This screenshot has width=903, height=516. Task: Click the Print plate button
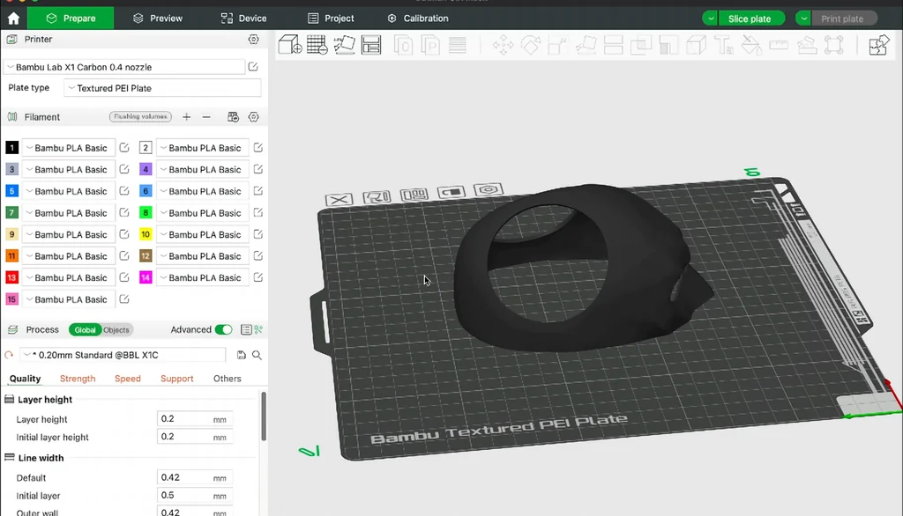tap(844, 18)
